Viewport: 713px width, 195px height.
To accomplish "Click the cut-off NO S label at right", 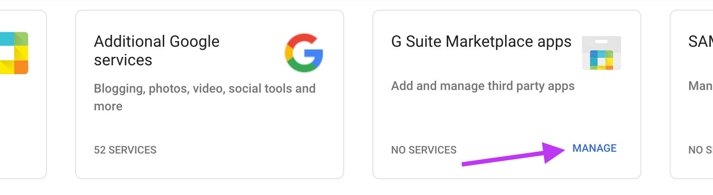I will click(701, 150).
